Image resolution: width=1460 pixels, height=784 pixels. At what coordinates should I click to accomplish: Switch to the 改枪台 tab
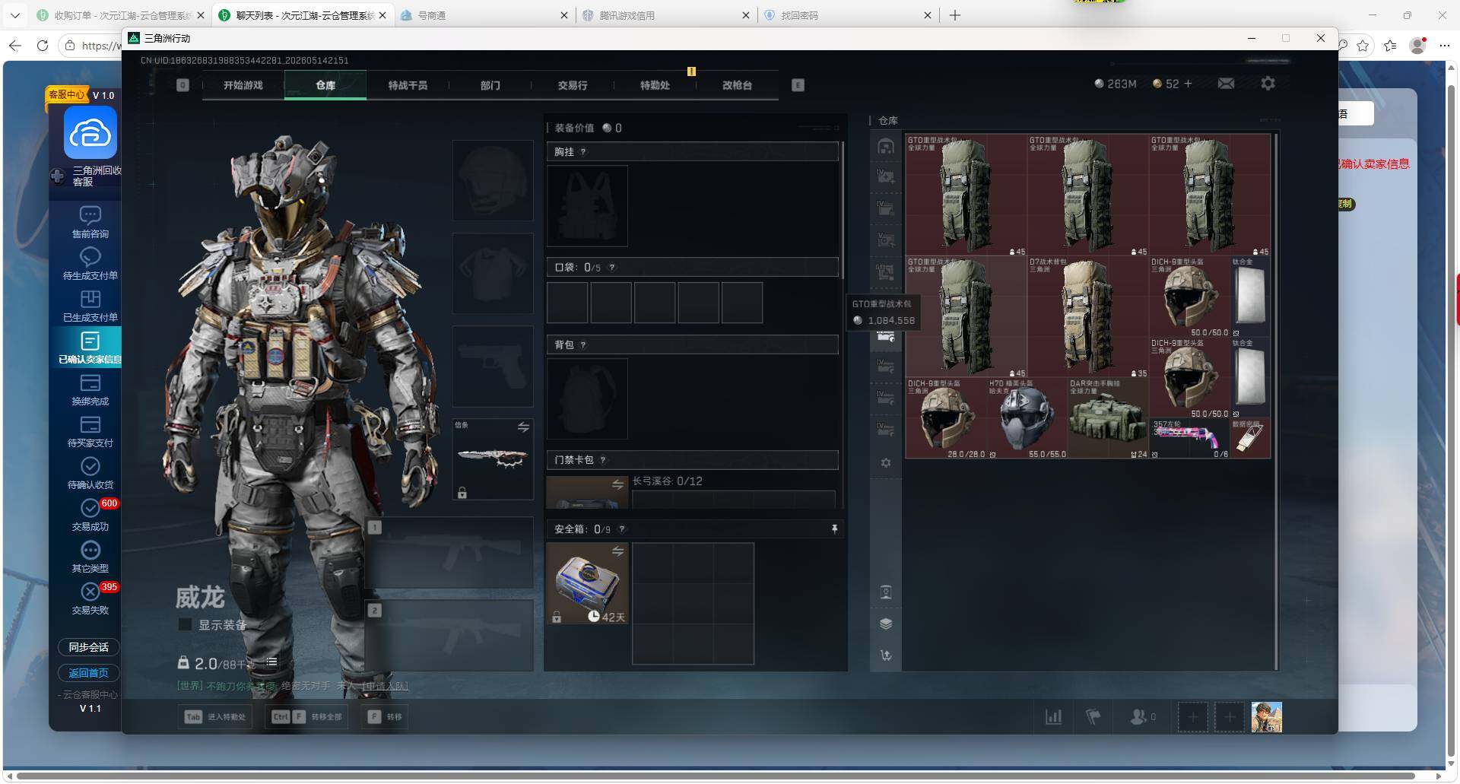pos(737,85)
